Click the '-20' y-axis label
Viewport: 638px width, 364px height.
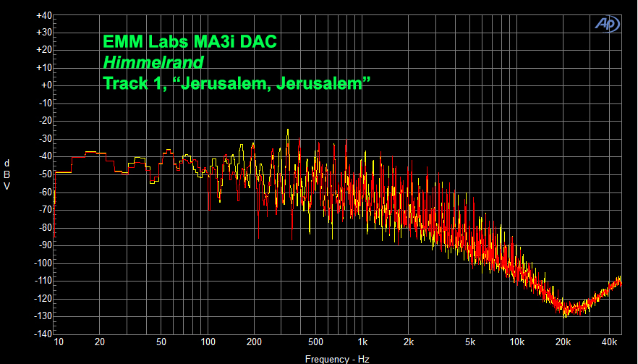45,121
